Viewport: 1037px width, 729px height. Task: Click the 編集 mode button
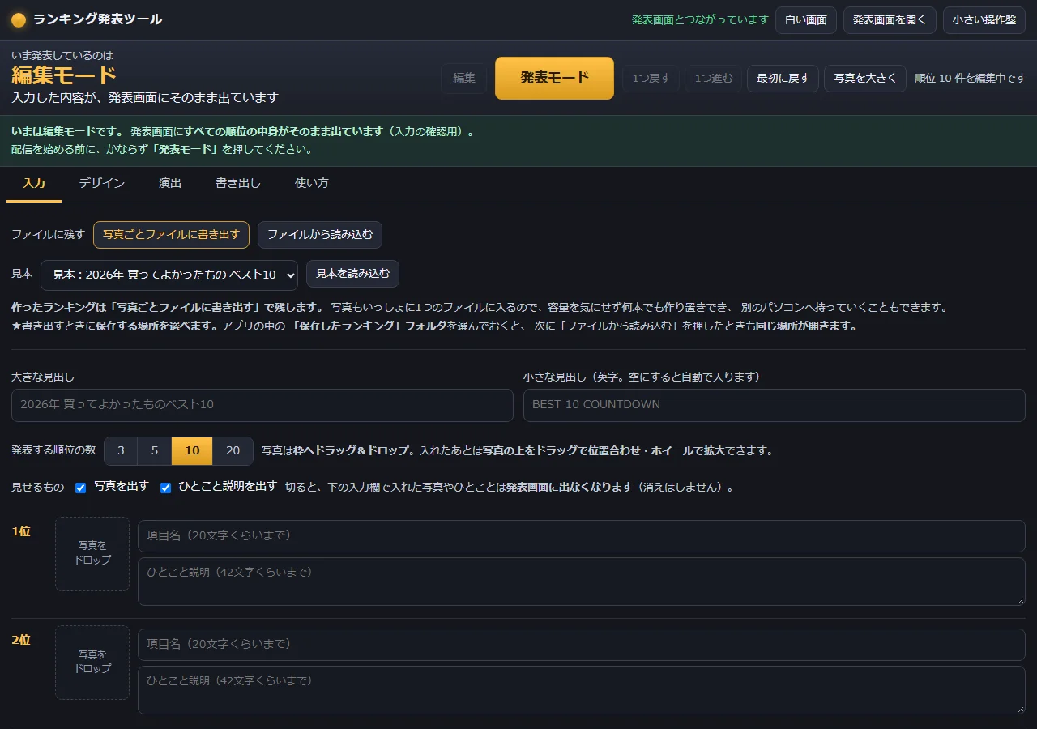click(x=464, y=79)
